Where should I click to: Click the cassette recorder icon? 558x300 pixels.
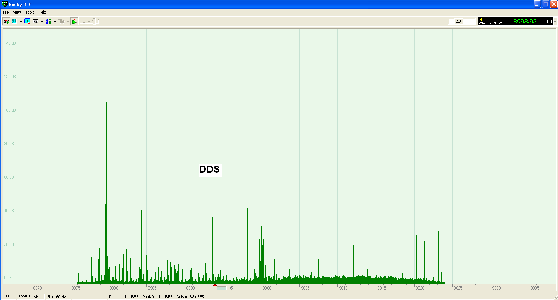[36, 22]
